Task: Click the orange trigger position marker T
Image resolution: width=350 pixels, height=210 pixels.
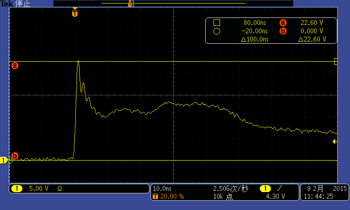Action: click(x=75, y=13)
